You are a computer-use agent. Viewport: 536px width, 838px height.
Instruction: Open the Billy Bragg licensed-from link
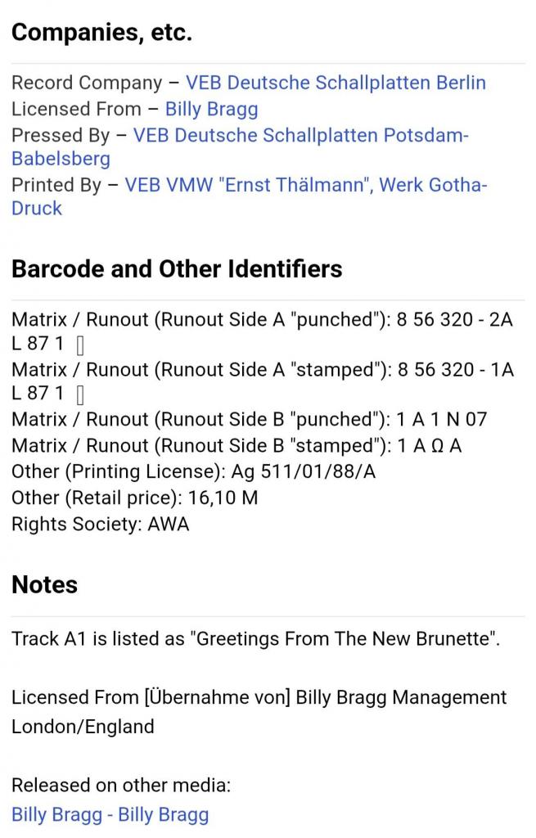pyautogui.click(x=211, y=109)
